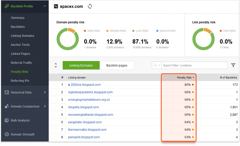Open the Bulk Analysis section
Viewport: 240px width, 146px height.
click(x=20, y=120)
